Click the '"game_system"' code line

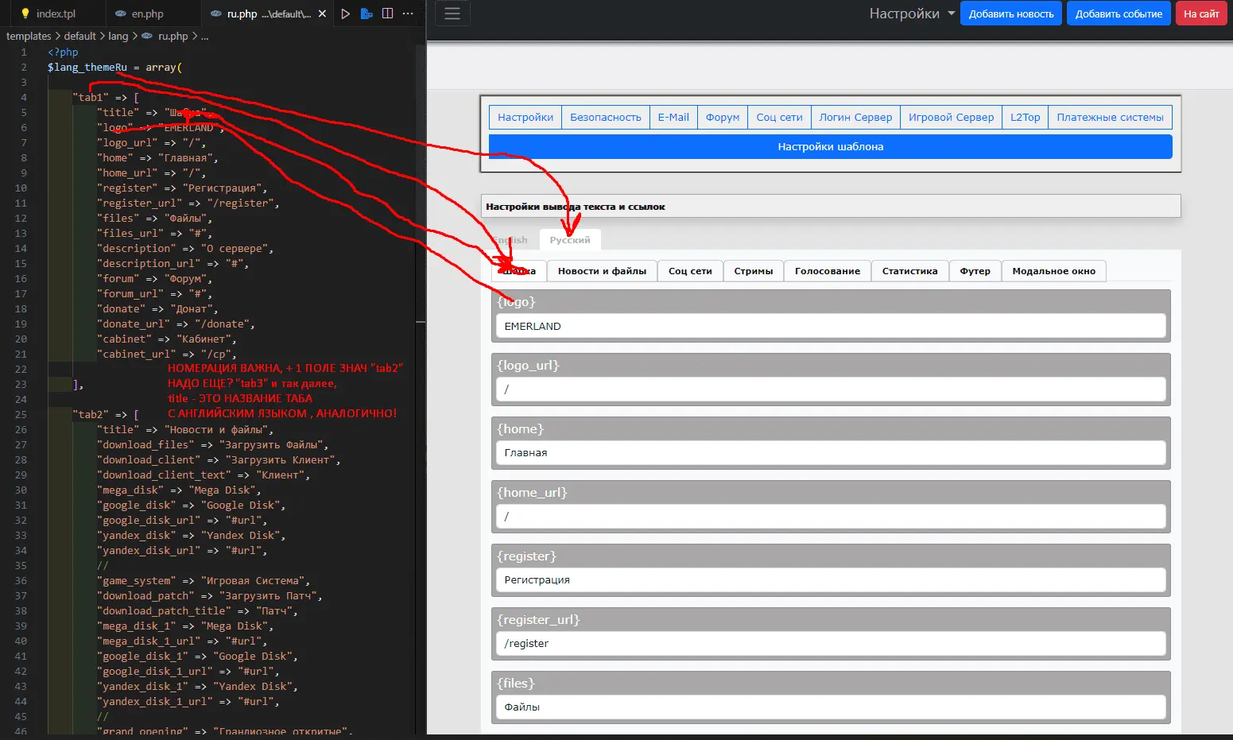click(204, 581)
